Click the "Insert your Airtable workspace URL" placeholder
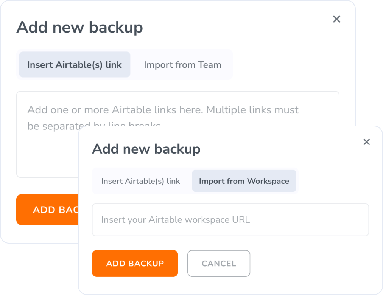 (176, 220)
